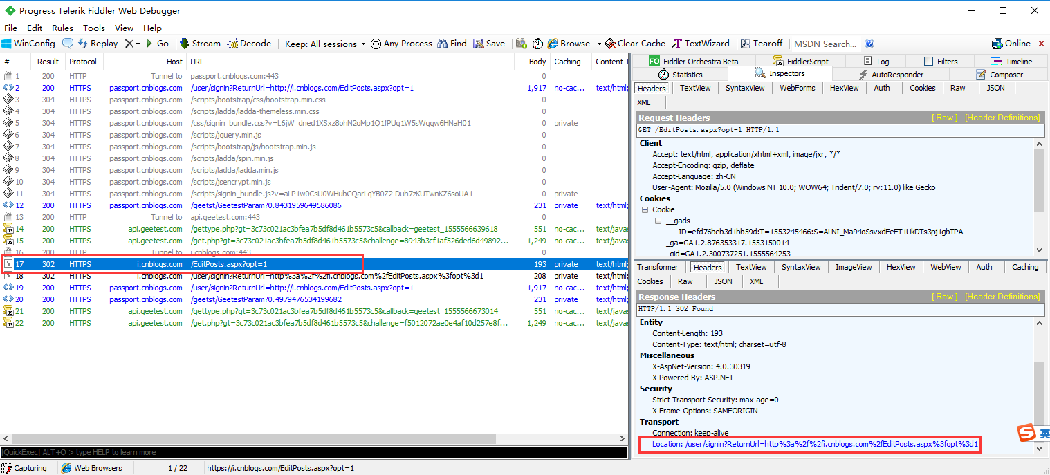Open Find sessions tool
The height and width of the screenshot is (475, 1050).
[452, 43]
